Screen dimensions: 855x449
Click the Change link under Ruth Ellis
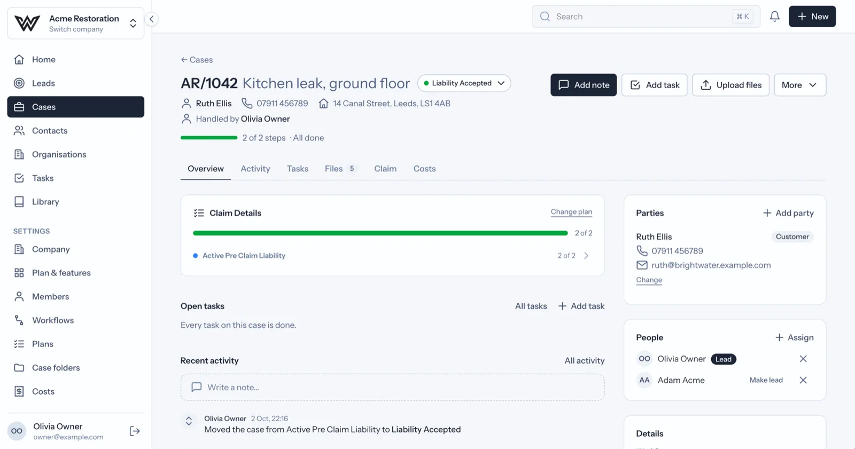[x=649, y=280]
